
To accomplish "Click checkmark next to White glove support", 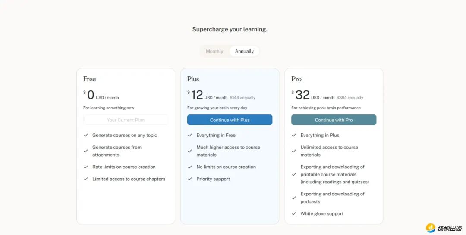I will click(x=294, y=213).
